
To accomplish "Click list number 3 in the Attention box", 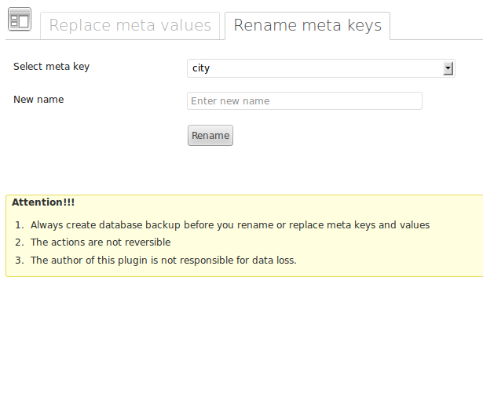I will pos(19,261).
